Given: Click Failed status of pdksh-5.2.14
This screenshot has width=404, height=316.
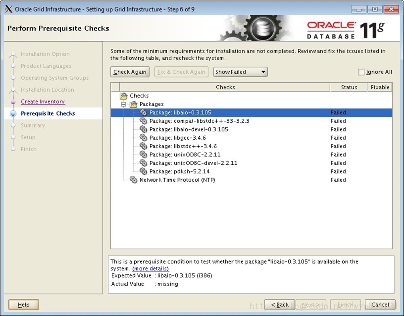Looking at the screenshot, I should [x=338, y=171].
